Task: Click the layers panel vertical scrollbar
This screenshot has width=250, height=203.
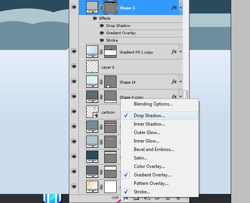Action: click(x=185, y=95)
